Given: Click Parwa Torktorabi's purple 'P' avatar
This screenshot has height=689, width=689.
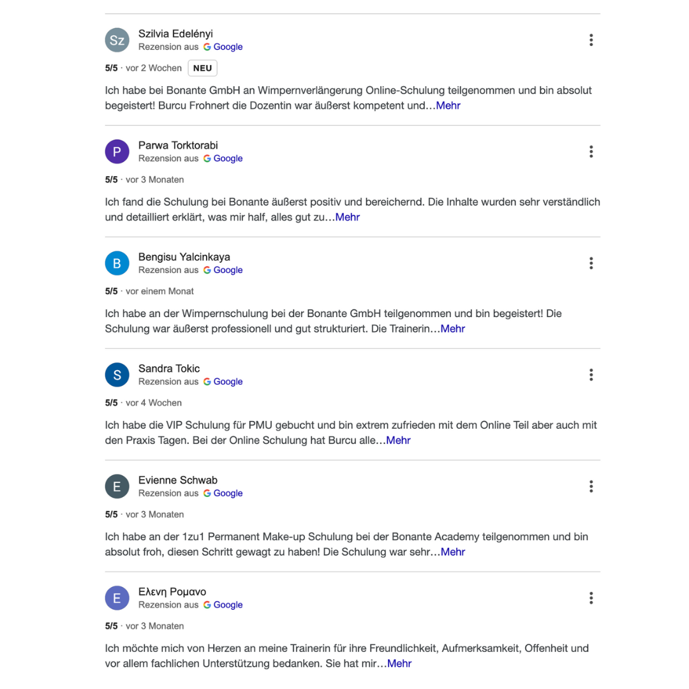Looking at the screenshot, I should point(117,152).
